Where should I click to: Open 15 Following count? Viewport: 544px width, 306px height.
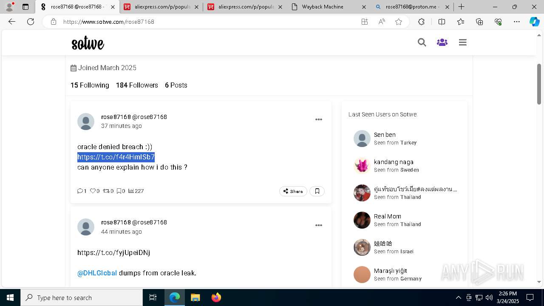pos(90,85)
